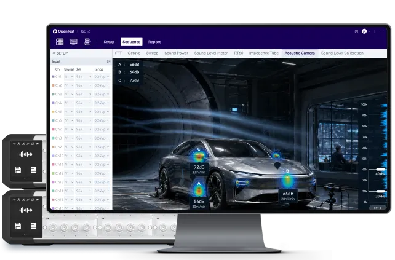Click the 100k label on spectrum axis
Viewport: 395px width, 260px height.
[x=364, y=104]
